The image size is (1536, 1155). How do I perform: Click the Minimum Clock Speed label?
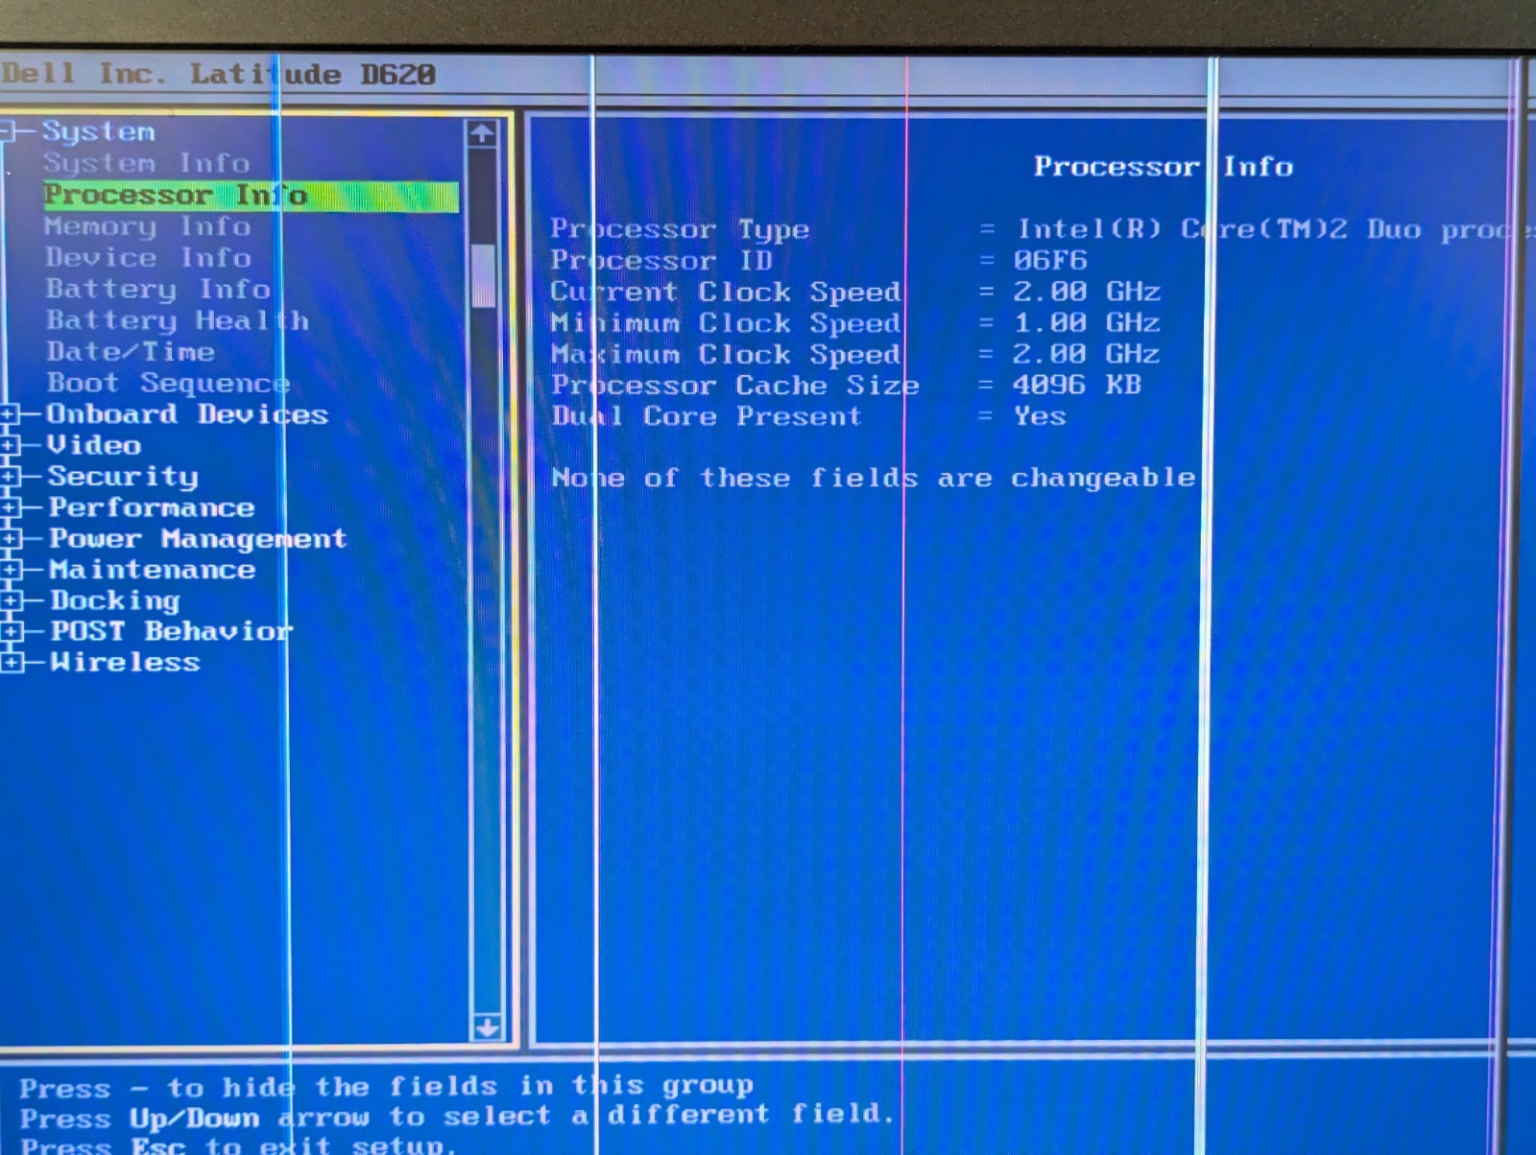pyautogui.click(x=726, y=323)
